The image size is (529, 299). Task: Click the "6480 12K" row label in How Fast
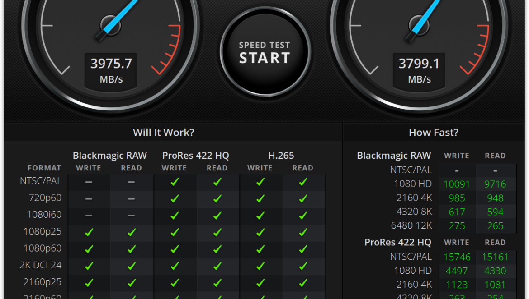411,225
